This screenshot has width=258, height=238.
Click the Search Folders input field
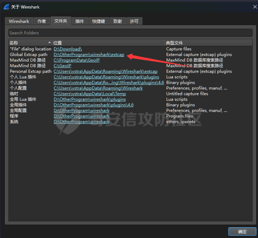point(130,33)
